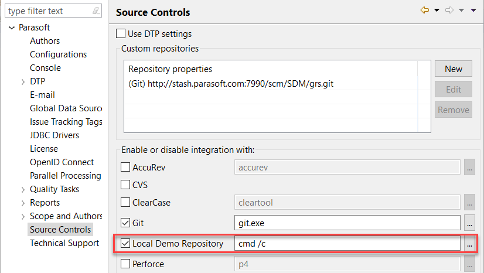This screenshot has height=273, width=484.
Task: Enable AccuRev integration checkbox
Action: 125,167
